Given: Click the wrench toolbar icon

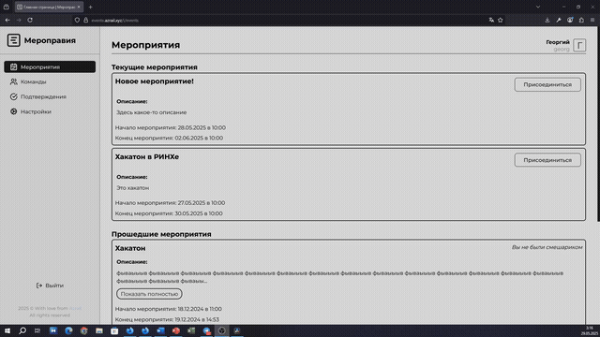Looking at the screenshot, I should point(559,21).
